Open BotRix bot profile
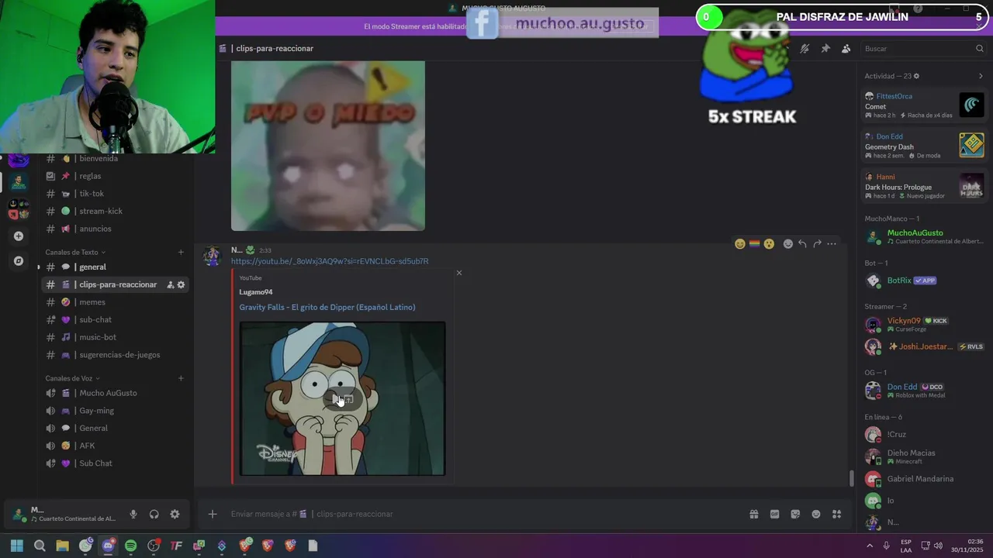Image resolution: width=993 pixels, height=558 pixels. pos(924,281)
